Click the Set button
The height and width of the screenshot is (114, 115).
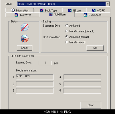click(x=95, y=48)
